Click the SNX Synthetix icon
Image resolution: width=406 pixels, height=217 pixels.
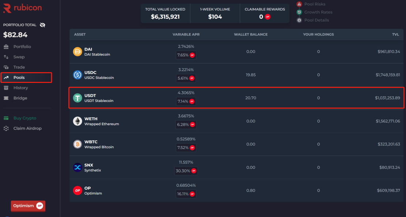coord(78,167)
